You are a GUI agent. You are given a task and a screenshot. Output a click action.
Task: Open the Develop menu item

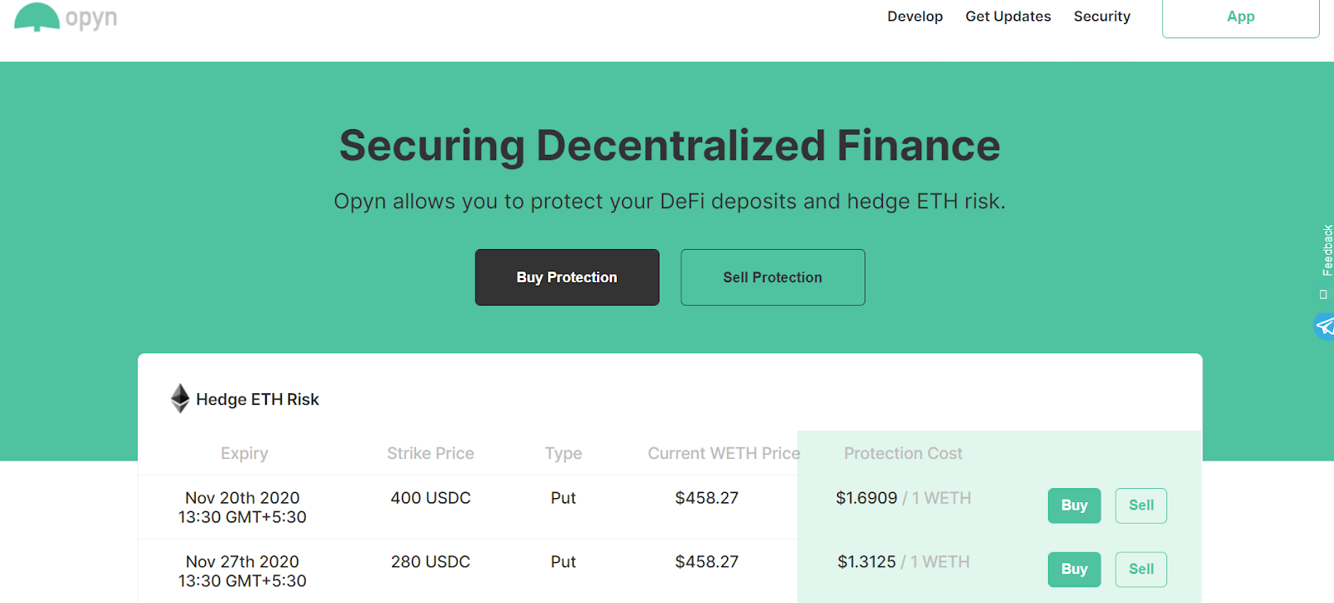pyautogui.click(x=915, y=17)
